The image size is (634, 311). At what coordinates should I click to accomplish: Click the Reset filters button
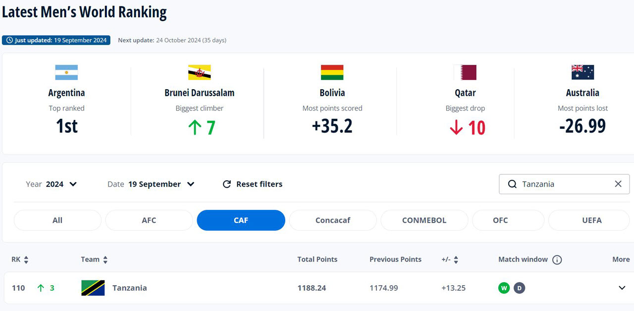[253, 184]
